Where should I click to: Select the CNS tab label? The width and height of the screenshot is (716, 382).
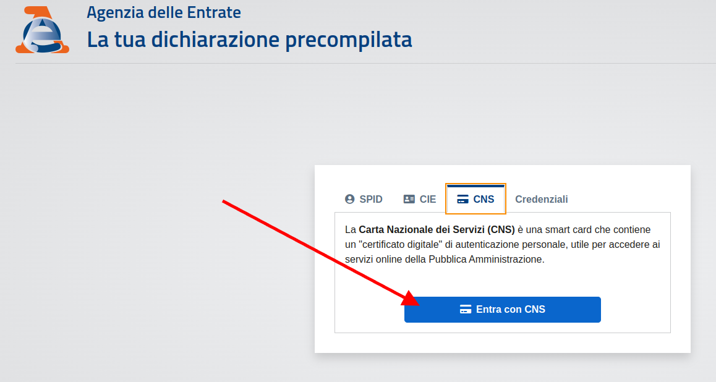click(x=484, y=199)
